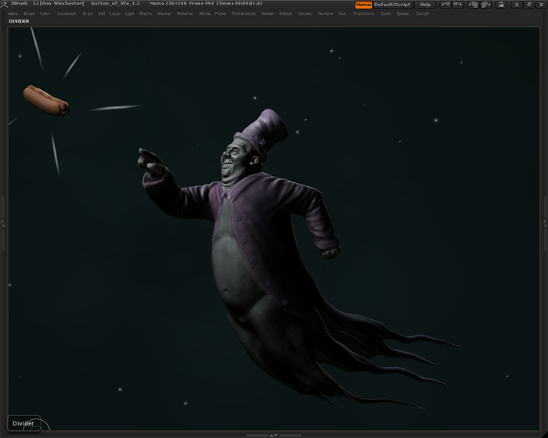548x438 pixels.
Task: Expand the left tray divider handle
Action: coord(3,223)
